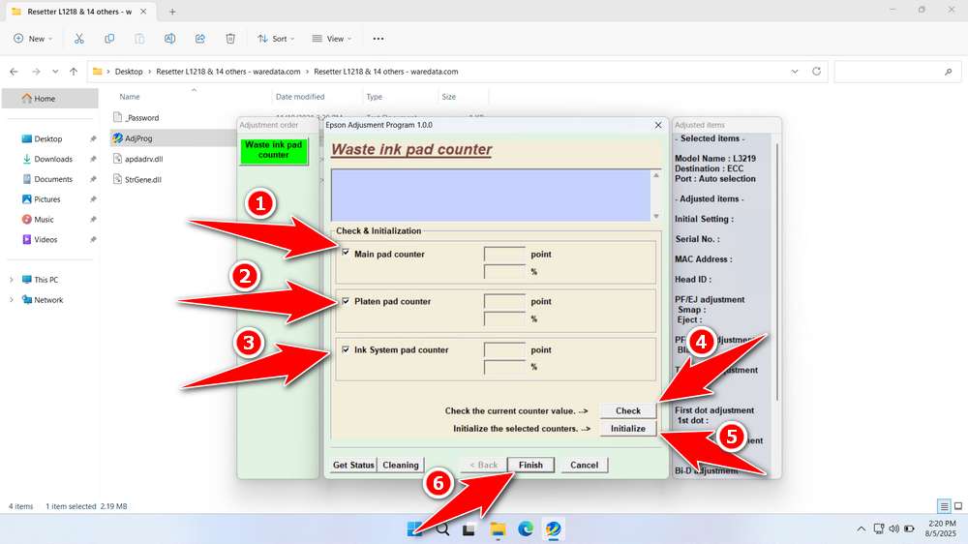Screen dimensions: 968x544
Task: Open the New dropdown in Explorer
Action: (33, 39)
